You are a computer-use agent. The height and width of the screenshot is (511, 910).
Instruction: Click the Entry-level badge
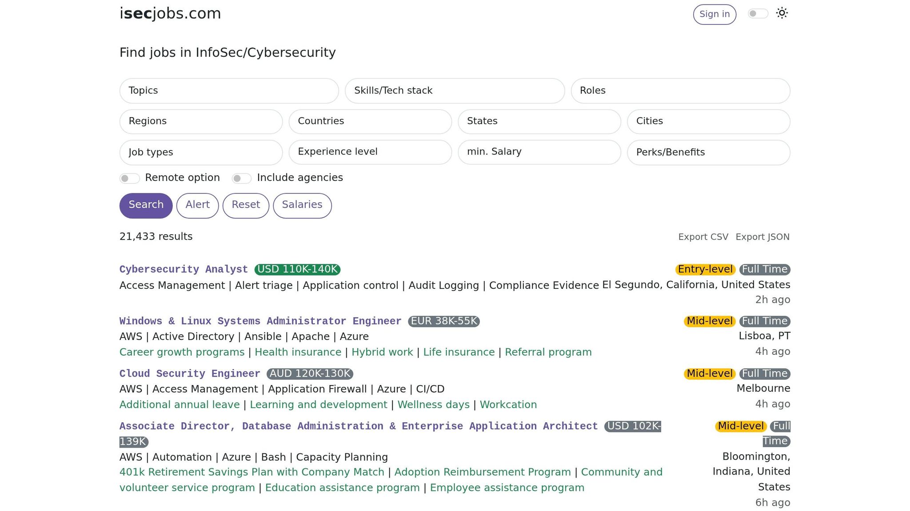[705, 269]
